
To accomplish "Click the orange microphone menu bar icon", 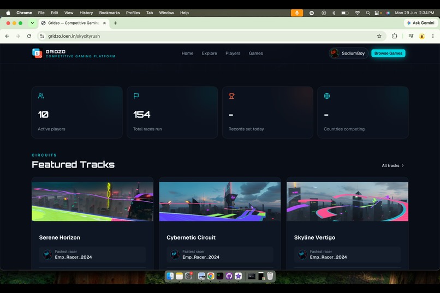I will [x=296, y=13].
